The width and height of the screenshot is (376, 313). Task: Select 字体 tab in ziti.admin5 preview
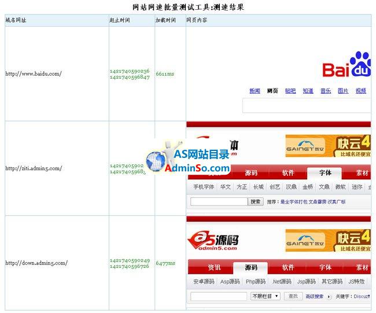tap(325, 172)
